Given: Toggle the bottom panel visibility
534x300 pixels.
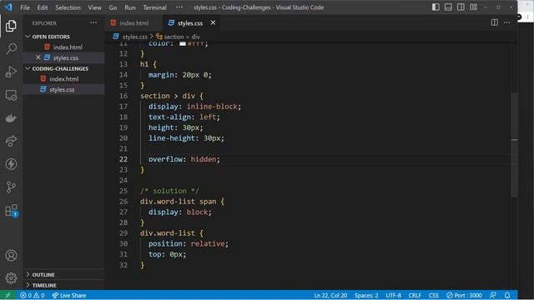Looking at the screenshot, I should [x=448, y=7].
